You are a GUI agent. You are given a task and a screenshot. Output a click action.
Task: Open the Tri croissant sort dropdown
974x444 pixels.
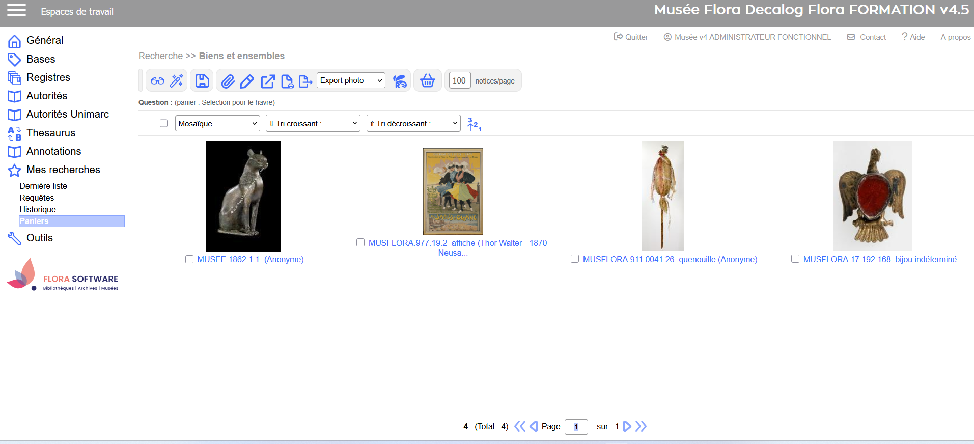pyautogui.click(x=313, y=123)
